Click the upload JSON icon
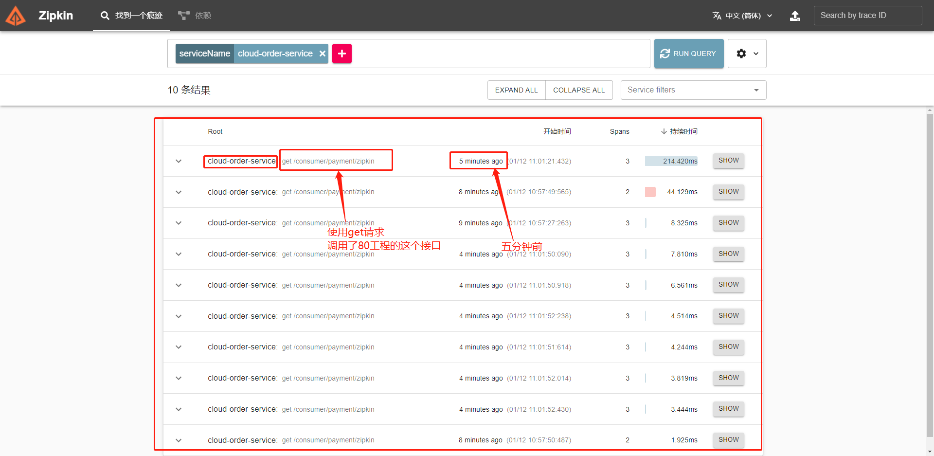 pos(795,16)
